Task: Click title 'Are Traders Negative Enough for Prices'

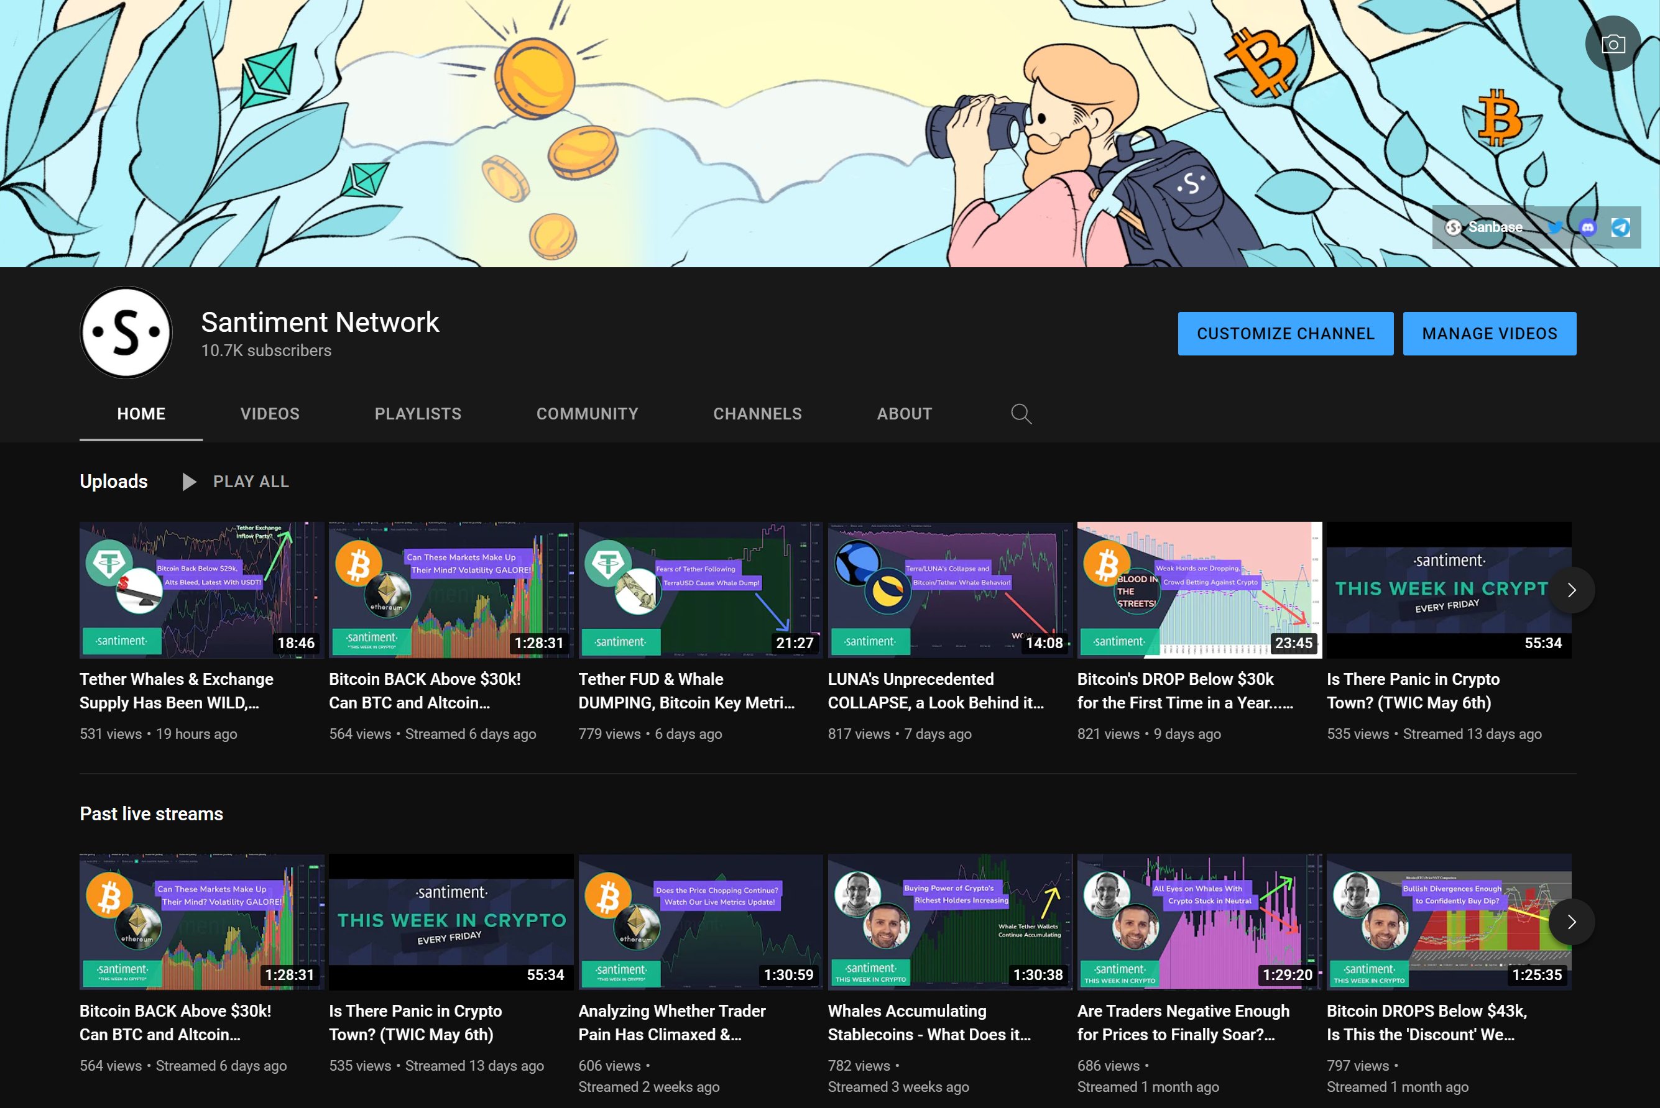Action: [x=1184, y=1022]
